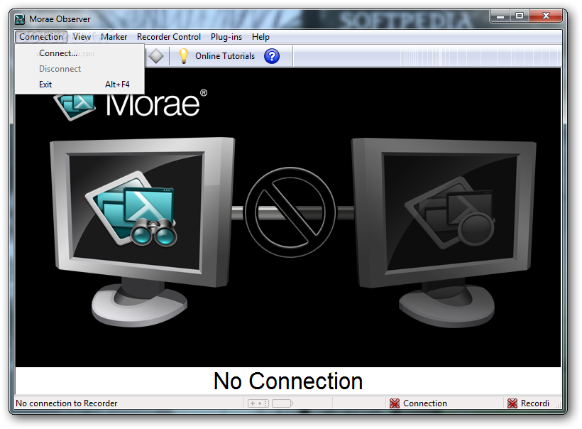This screenshot has height=429, width=582.
Task: Click the window resize grip corner
Action: pyautogui.click(x=558, y=406)
